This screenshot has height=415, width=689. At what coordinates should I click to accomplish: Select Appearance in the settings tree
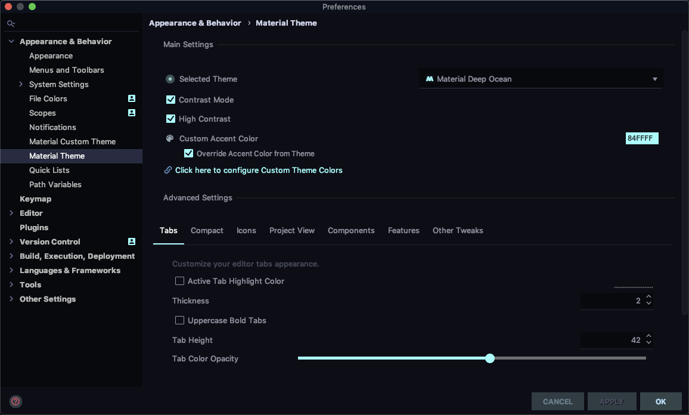click(51, 56)
